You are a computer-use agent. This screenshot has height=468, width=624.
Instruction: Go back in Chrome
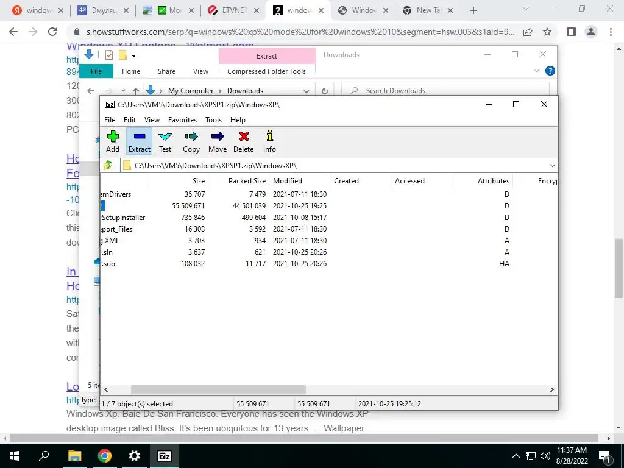(13, 32)
